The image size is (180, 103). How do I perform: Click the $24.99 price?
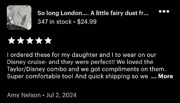(87, 22)
